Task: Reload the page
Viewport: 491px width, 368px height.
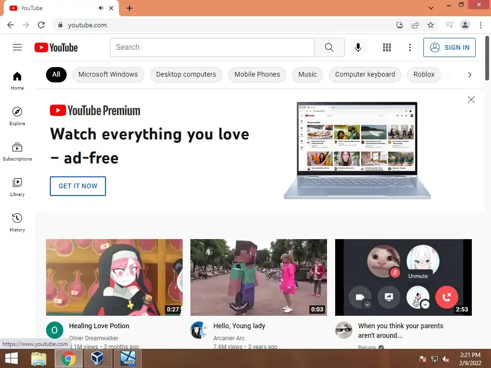Action: click(41, 25)
